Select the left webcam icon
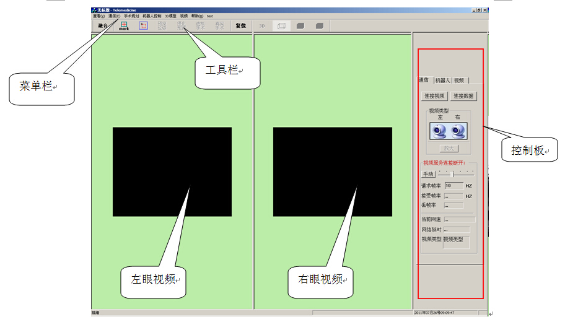565x327 pixels. point(439,131)
